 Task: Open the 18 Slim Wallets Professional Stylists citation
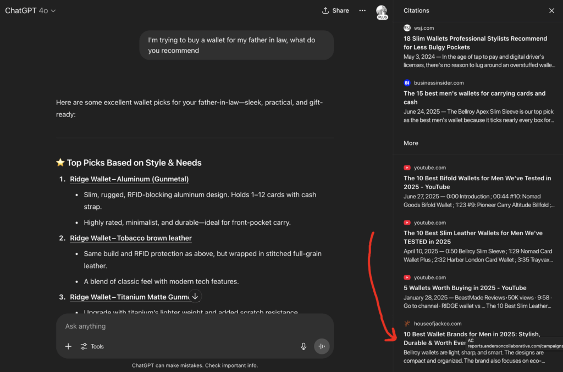tap(475, 43)
